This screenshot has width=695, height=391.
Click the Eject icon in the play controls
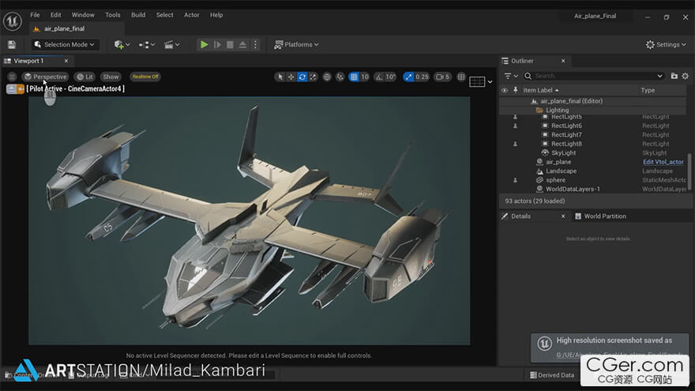tap(242, 45)
